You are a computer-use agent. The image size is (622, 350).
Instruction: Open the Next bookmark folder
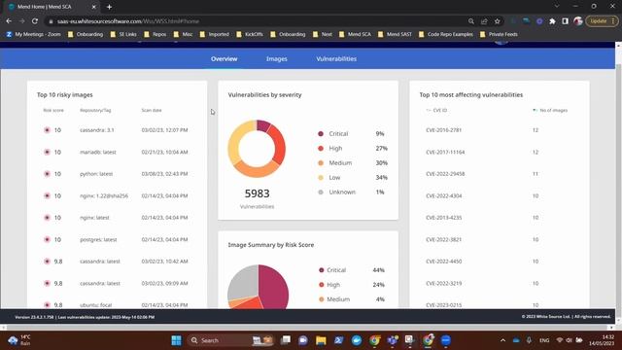click(x=323, y=35)
